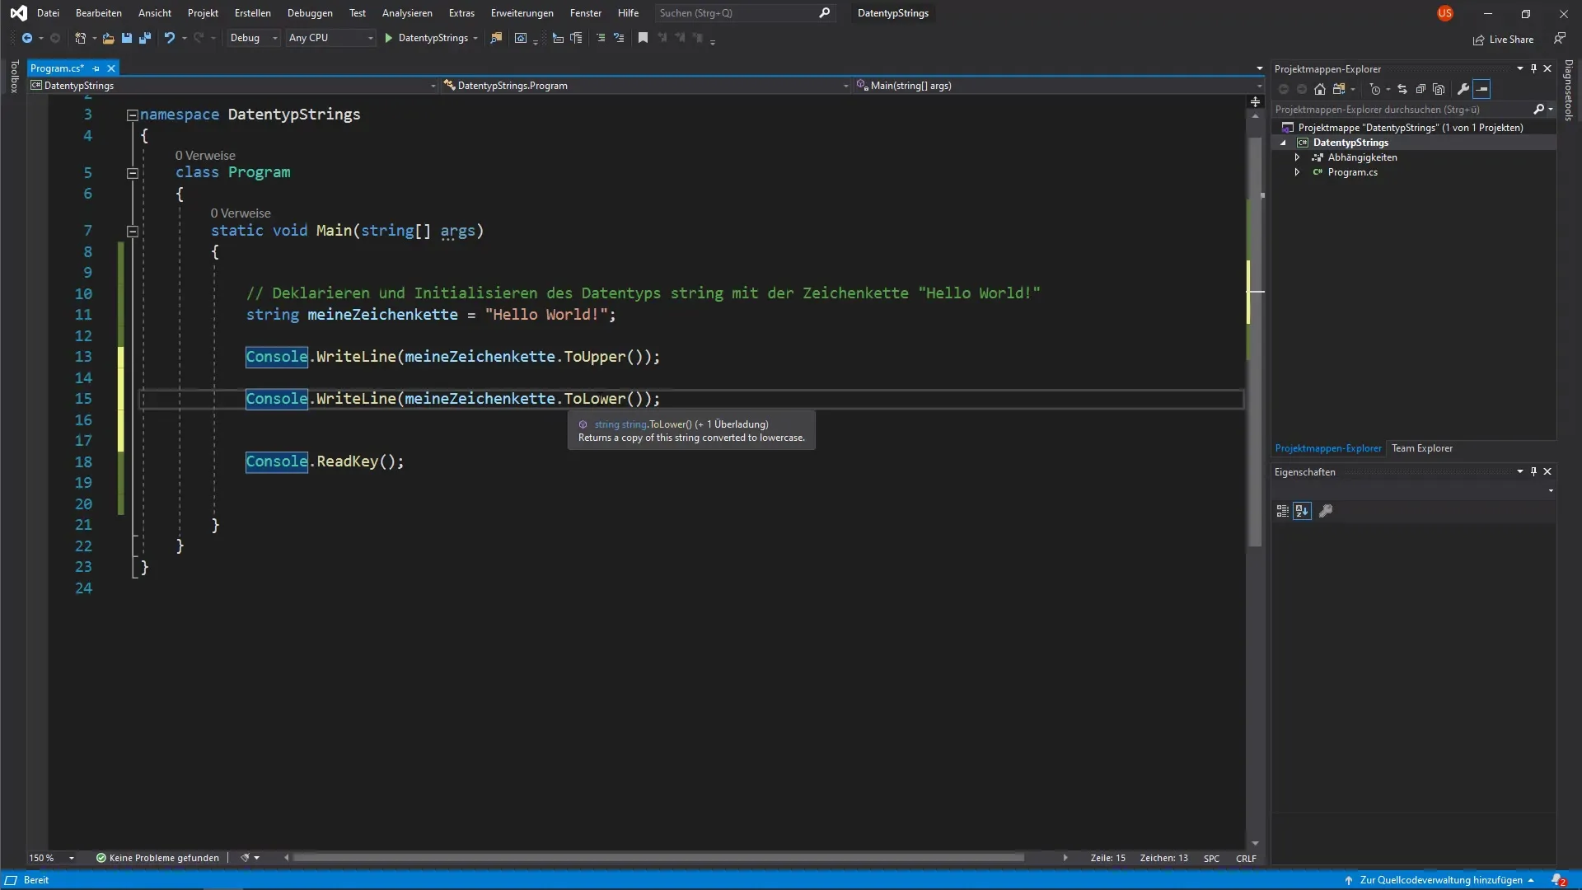Click the US account badge

(1445, 13)
